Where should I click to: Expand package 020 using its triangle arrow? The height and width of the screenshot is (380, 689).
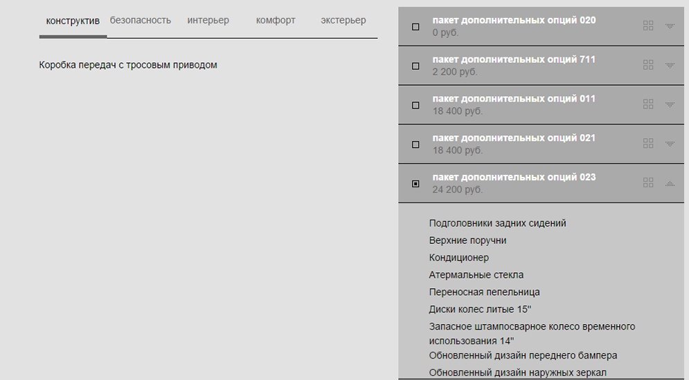click(x=670, y=26)
